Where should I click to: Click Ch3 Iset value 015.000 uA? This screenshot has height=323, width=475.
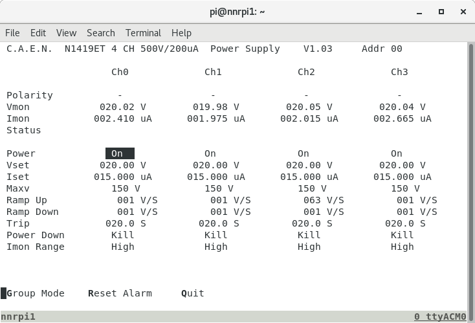click(403, 177)
